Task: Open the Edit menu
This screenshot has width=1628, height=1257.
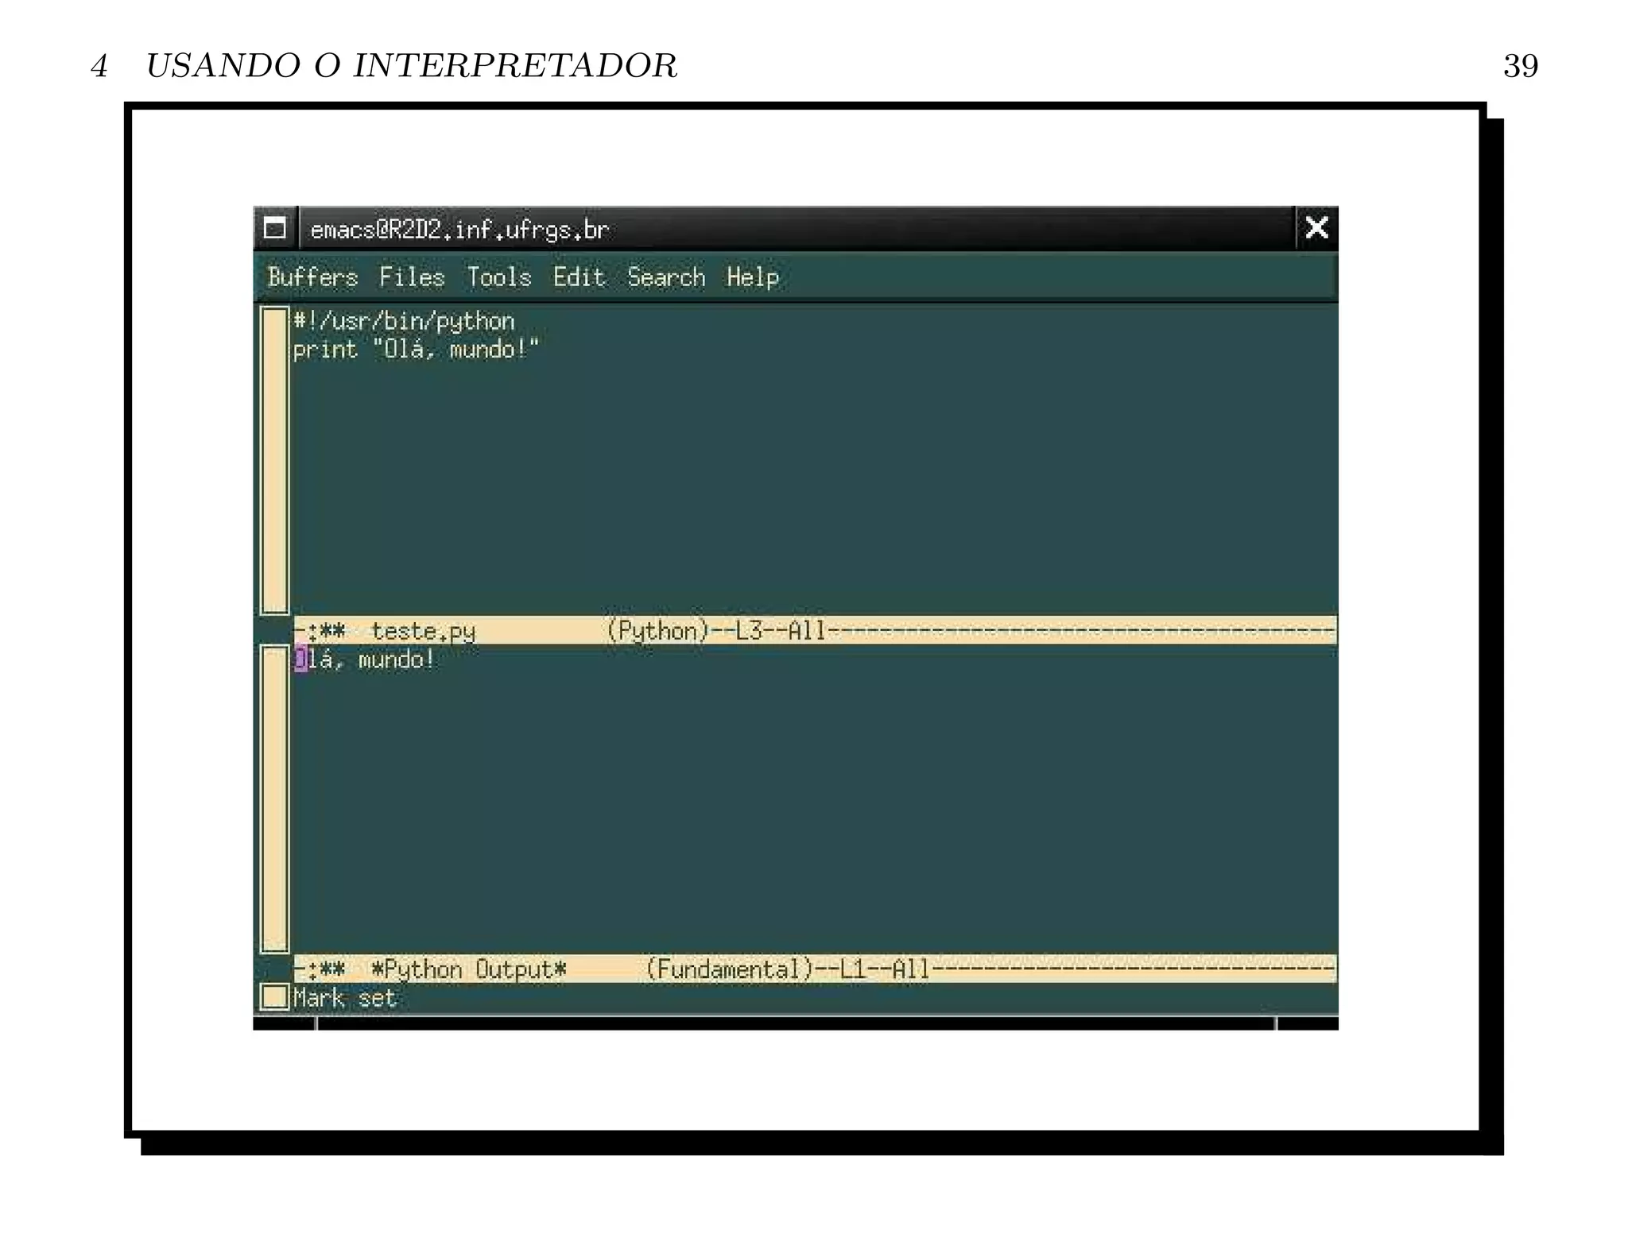Action: (x=579, y=277)
